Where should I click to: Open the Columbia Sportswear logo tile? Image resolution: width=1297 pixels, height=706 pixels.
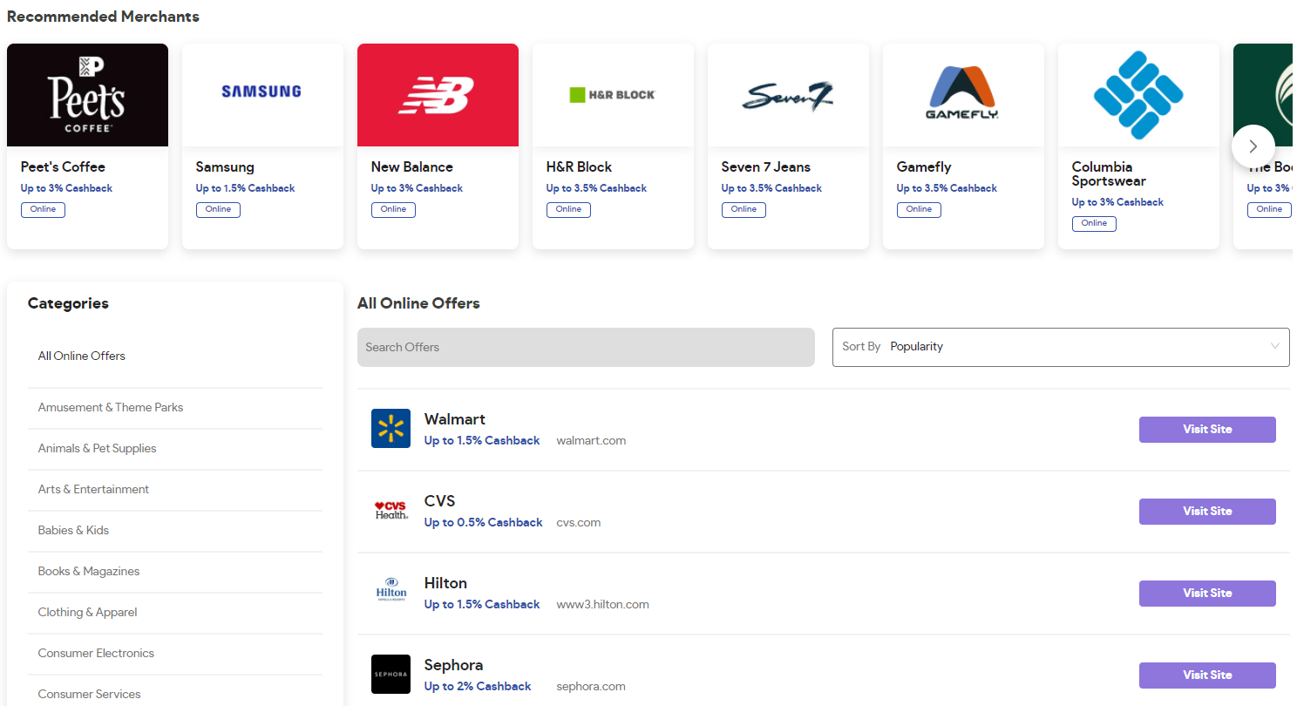(x=1138, y=94)
